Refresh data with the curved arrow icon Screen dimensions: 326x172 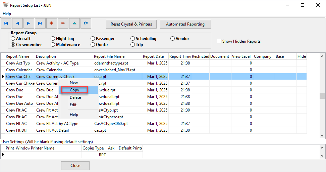(86, 23)
